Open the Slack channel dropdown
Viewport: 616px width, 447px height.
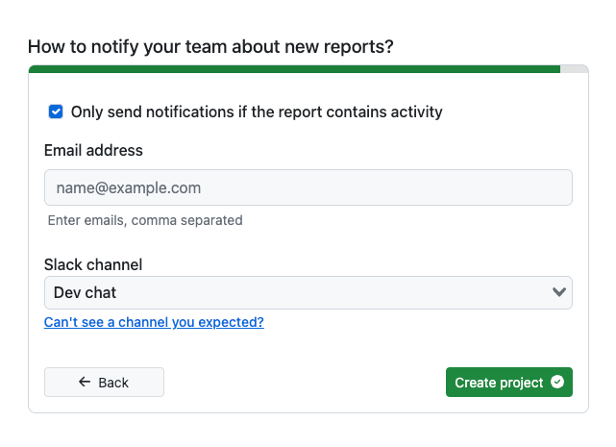(x=308, y=292)
